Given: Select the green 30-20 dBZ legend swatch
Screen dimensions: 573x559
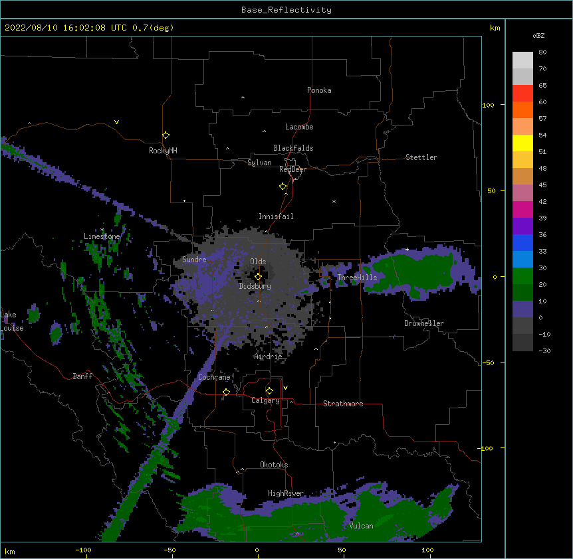Looking at the screenshot, I should click(522, 276).
